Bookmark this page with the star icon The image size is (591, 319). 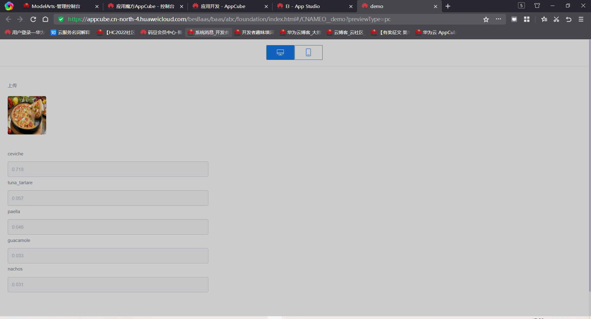[486, 19]
